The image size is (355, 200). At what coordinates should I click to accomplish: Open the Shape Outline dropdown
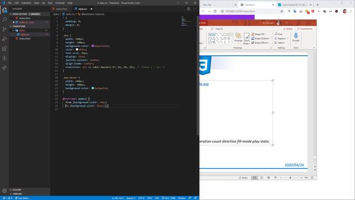260,38
